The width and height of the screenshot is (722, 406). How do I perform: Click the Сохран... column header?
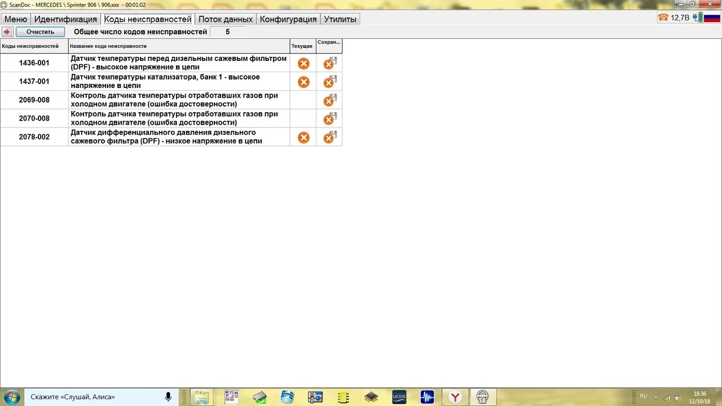[329, 46]
